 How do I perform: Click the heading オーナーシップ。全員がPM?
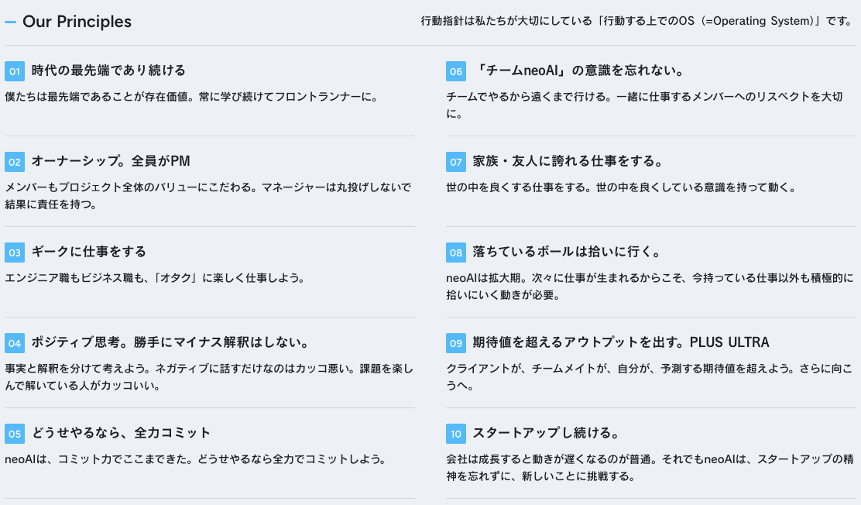pos(111,161)
